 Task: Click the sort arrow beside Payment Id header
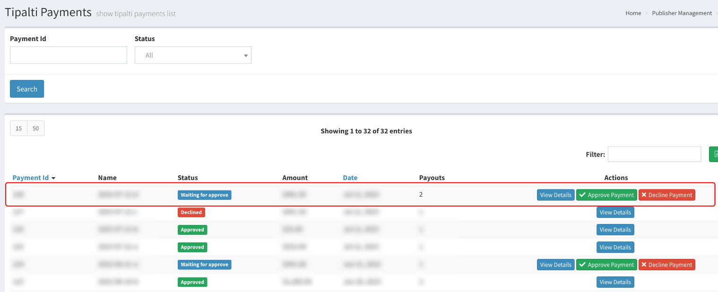53,178
